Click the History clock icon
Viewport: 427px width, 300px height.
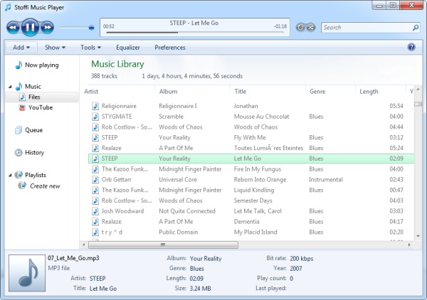(x=19, y=153)
